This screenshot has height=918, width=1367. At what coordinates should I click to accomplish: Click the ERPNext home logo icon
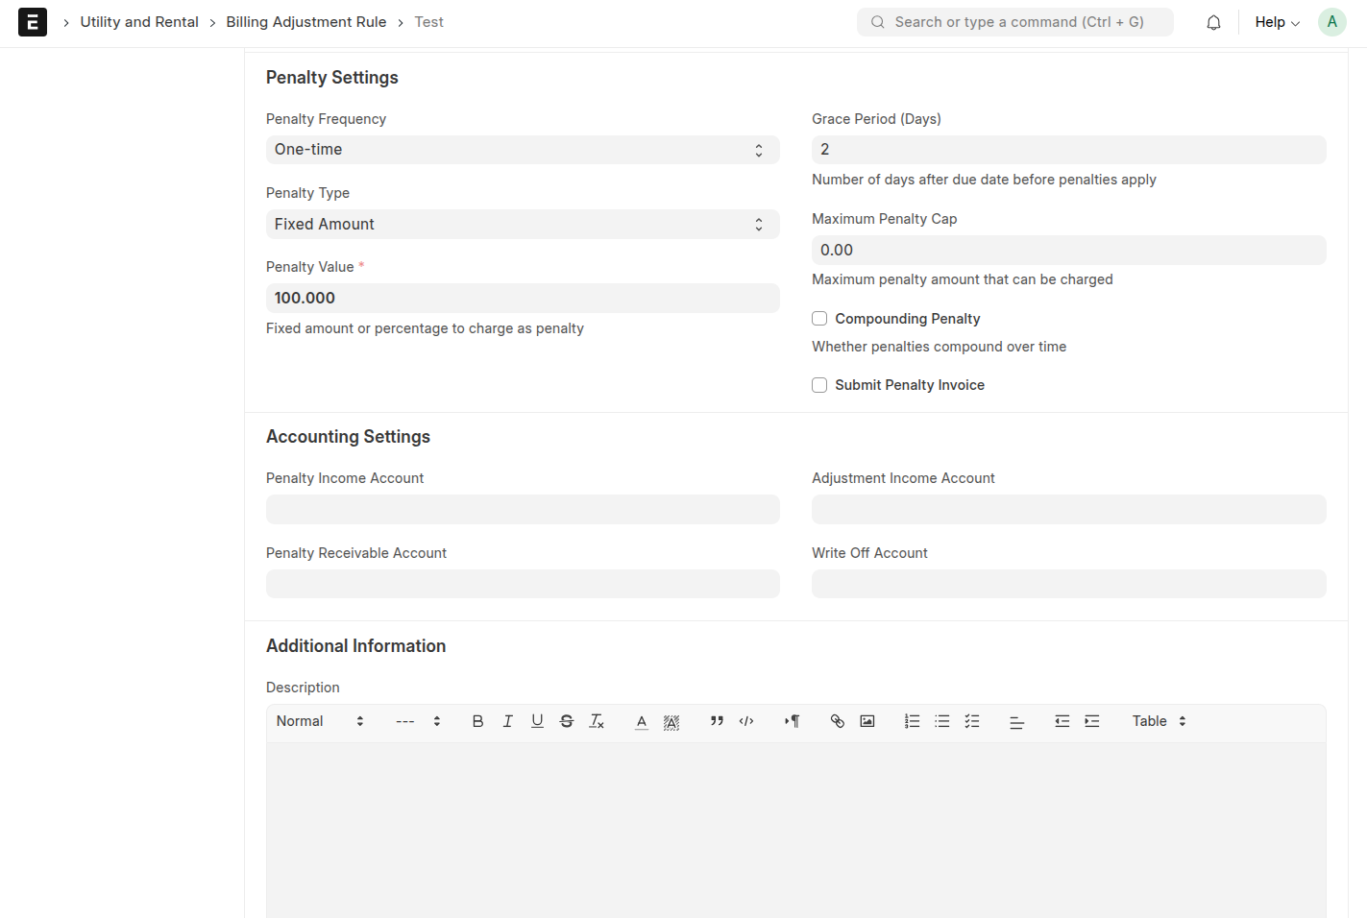(x=33, y=22)
